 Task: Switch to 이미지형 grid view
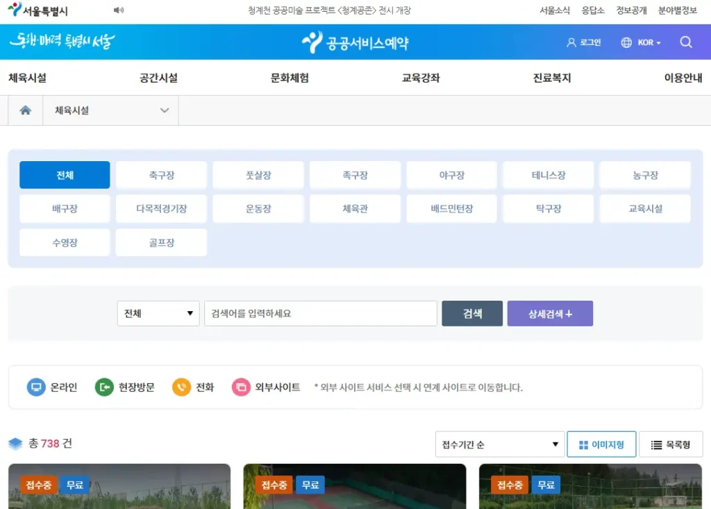(x=601, y=444)
